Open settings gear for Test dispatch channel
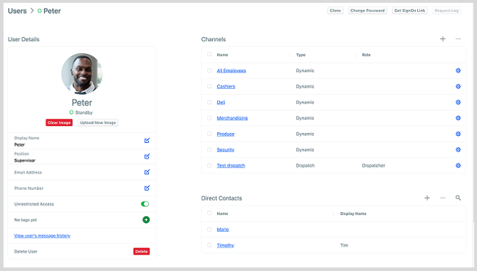 click(458, 166)
